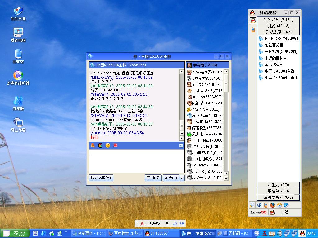318x238 pixels.
Task: Open the smiley emoticon picker
Action: click(x=108, y=145)
